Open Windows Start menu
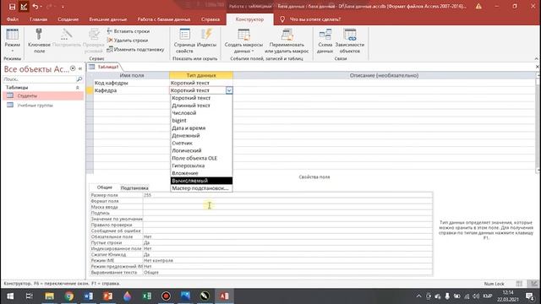541x304 pixels. (x=10, y=296)
